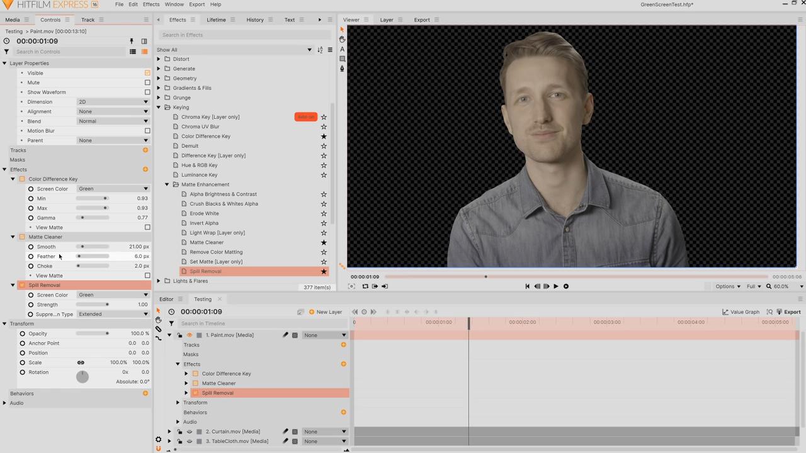Click the filter icon in Controls
This screenshot has height=453, width=806.
[6, 52]
